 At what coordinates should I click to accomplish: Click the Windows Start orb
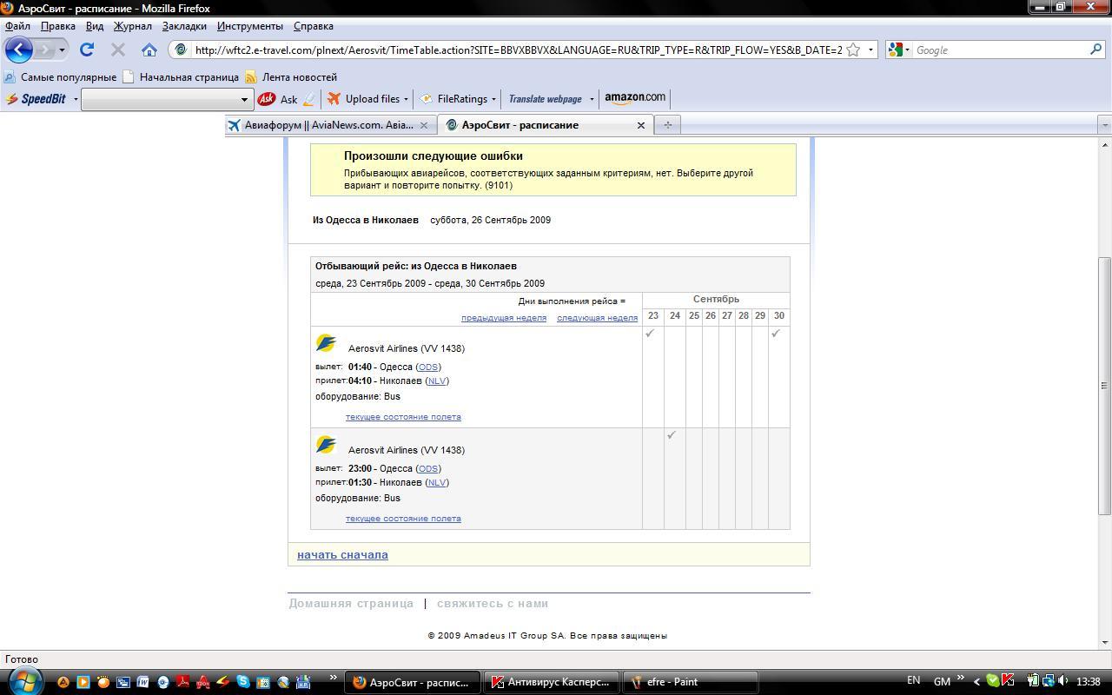click(23, 681)
